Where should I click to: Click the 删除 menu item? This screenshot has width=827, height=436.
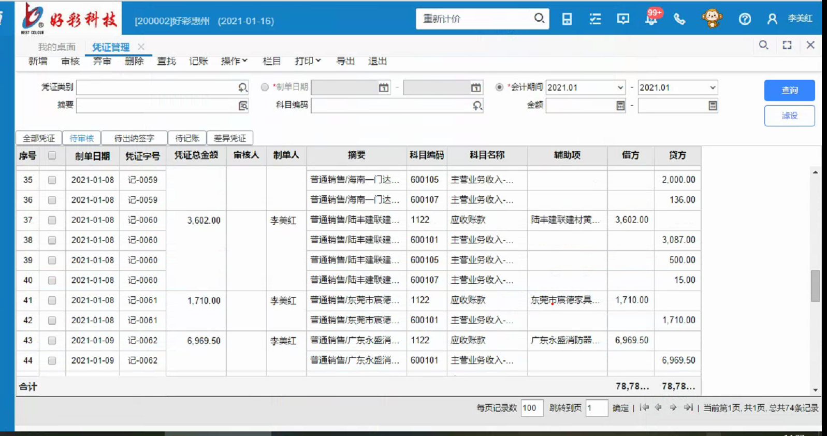tap(134, 61)
